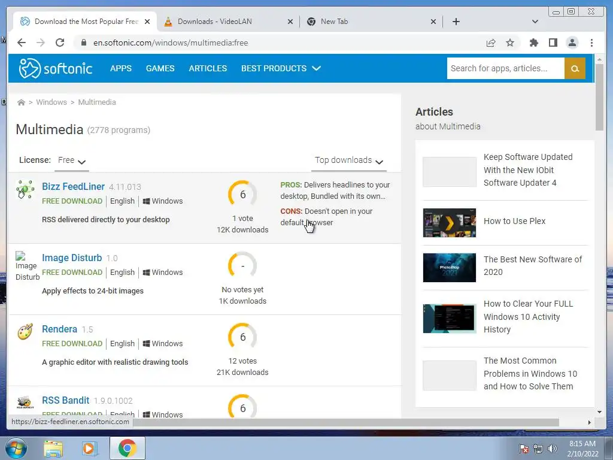Open the Image Disturb title link
Screen dimensions: 613x460
tap(72, 258)
